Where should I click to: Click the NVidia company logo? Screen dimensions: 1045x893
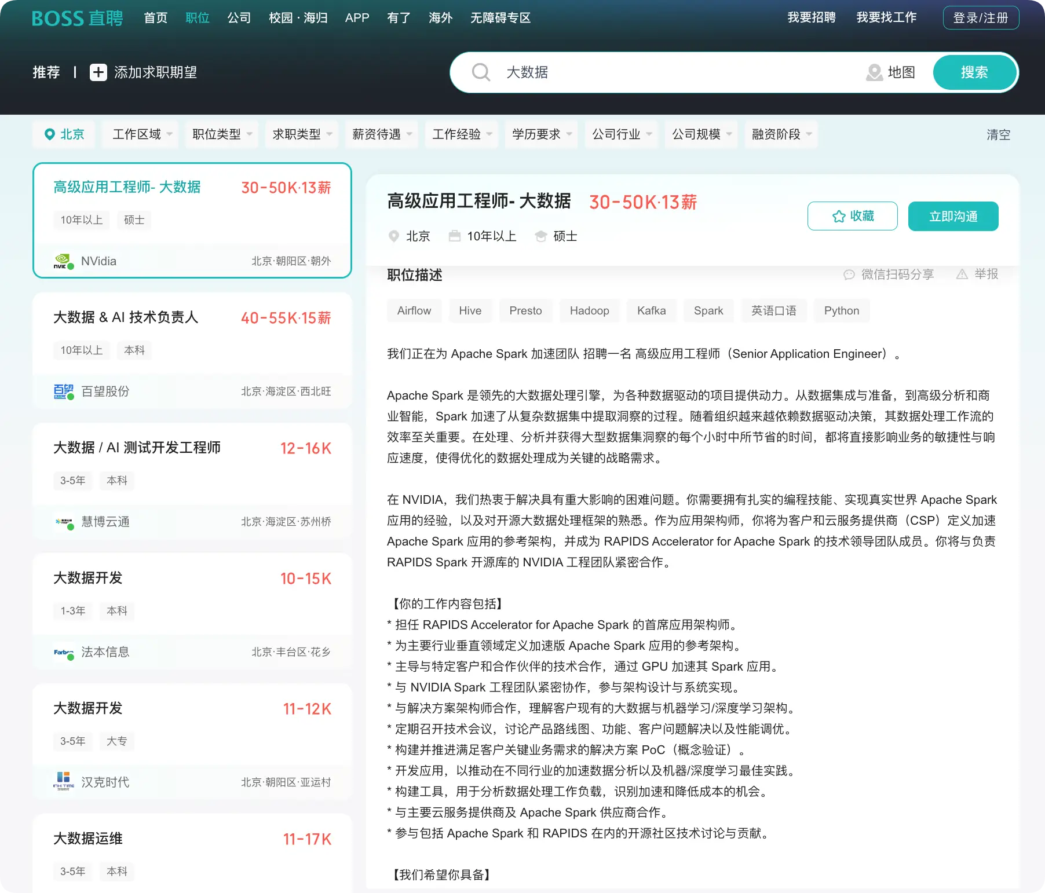pos(63,261)
